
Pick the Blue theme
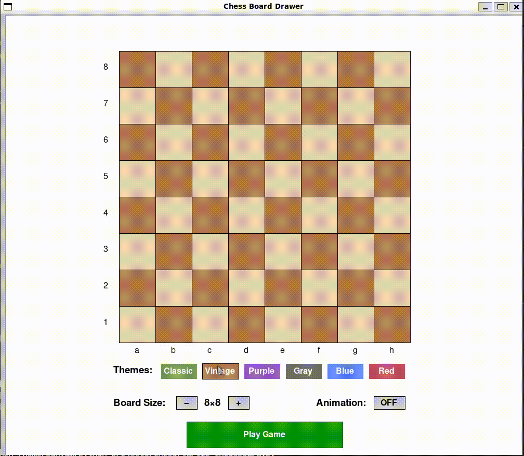point(345,371)
